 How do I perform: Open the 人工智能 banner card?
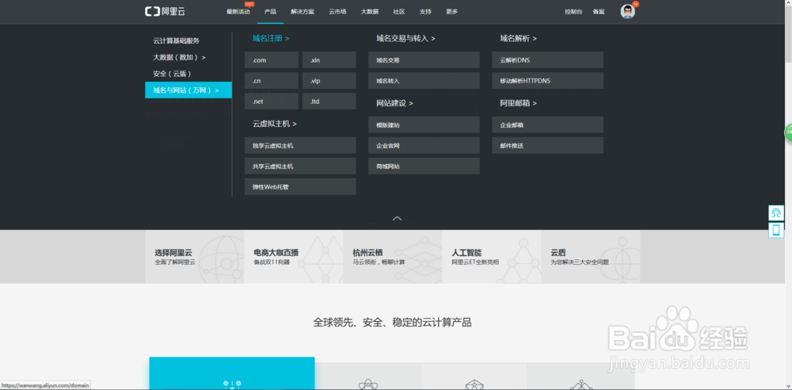492,257
